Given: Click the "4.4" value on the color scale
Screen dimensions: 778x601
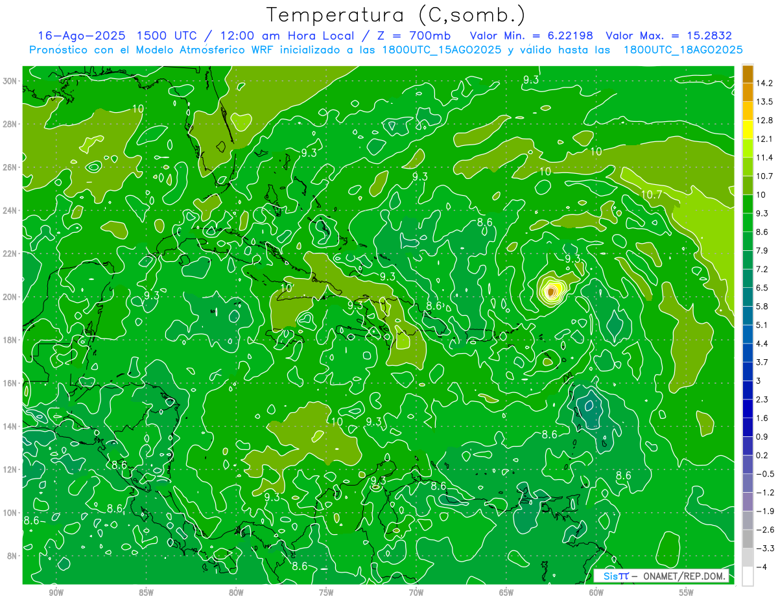Looking at the screenshot, I should (762, 344).
